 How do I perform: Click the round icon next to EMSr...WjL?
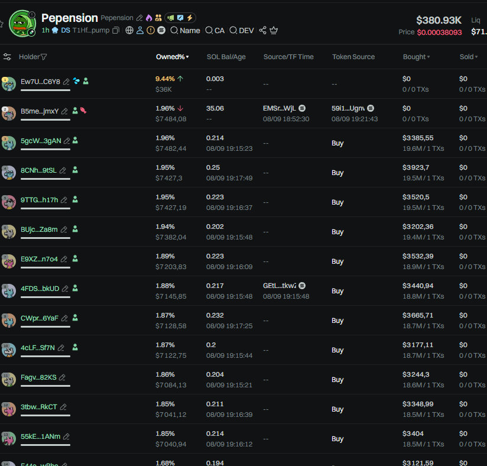point(302,108)
